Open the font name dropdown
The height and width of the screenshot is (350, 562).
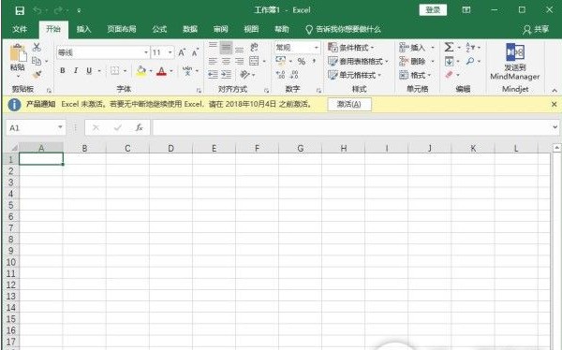pos(146,52)
